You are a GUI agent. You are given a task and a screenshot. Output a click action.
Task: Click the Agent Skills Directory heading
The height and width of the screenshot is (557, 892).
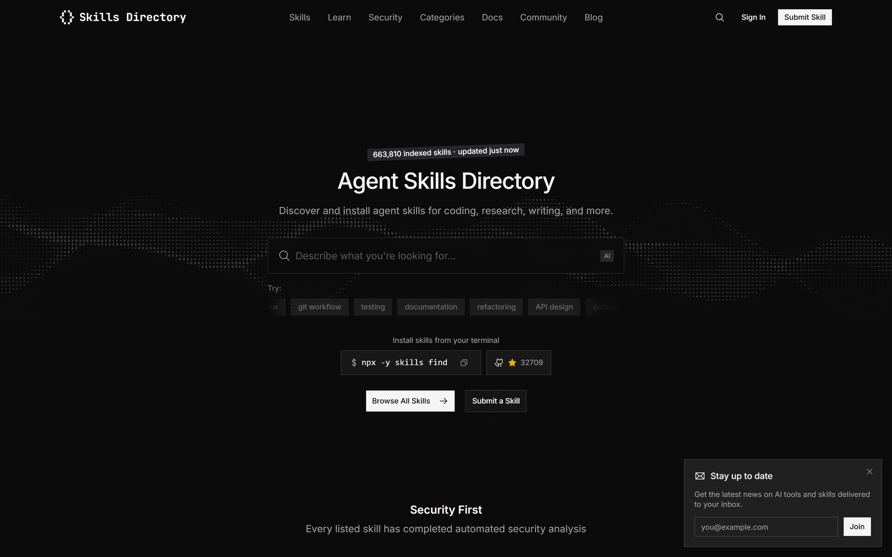(446, 181)
